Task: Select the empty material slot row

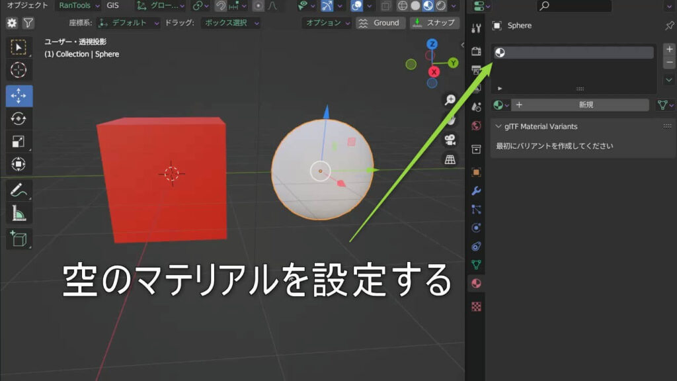Action: coord(573,53)
